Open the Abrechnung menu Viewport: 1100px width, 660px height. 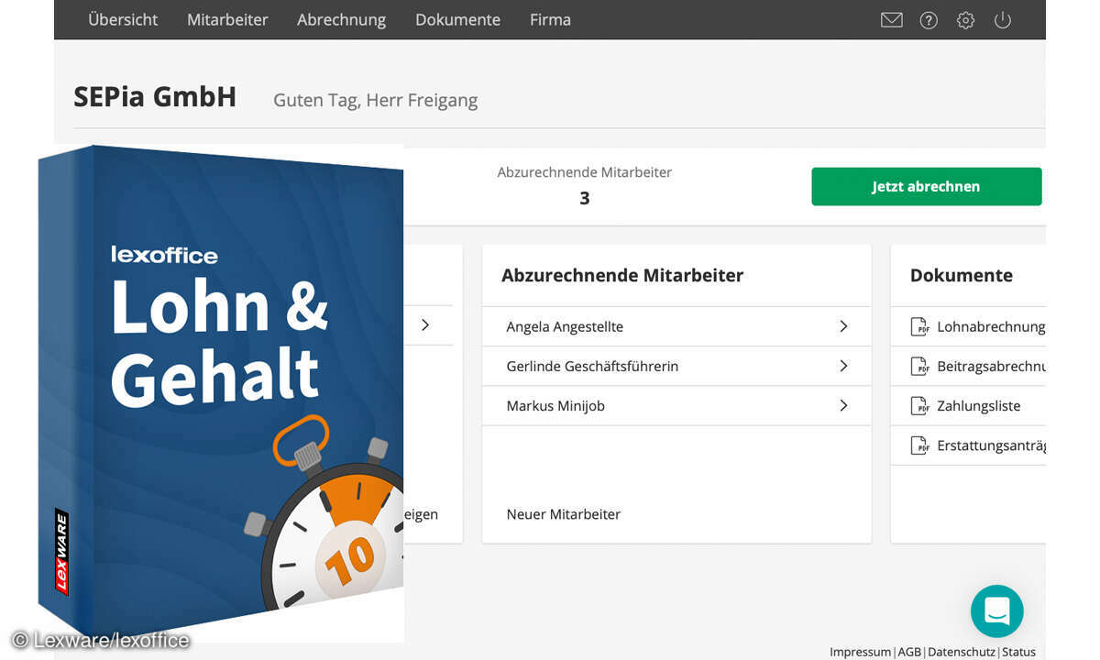(x=341, y=19)
